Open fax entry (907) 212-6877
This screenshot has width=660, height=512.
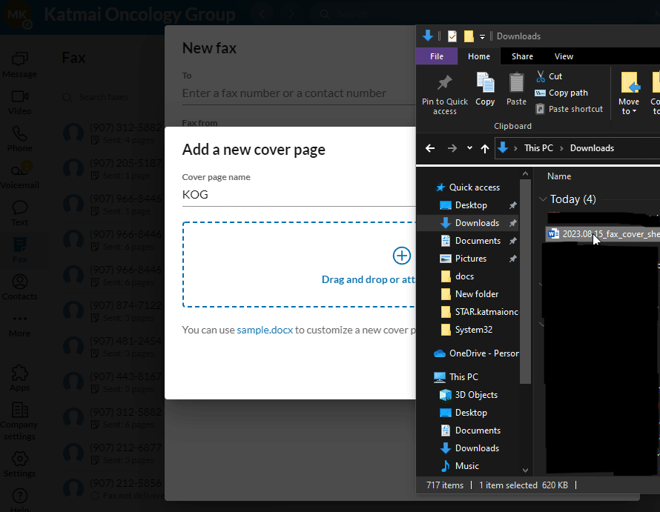coord(113,453)
